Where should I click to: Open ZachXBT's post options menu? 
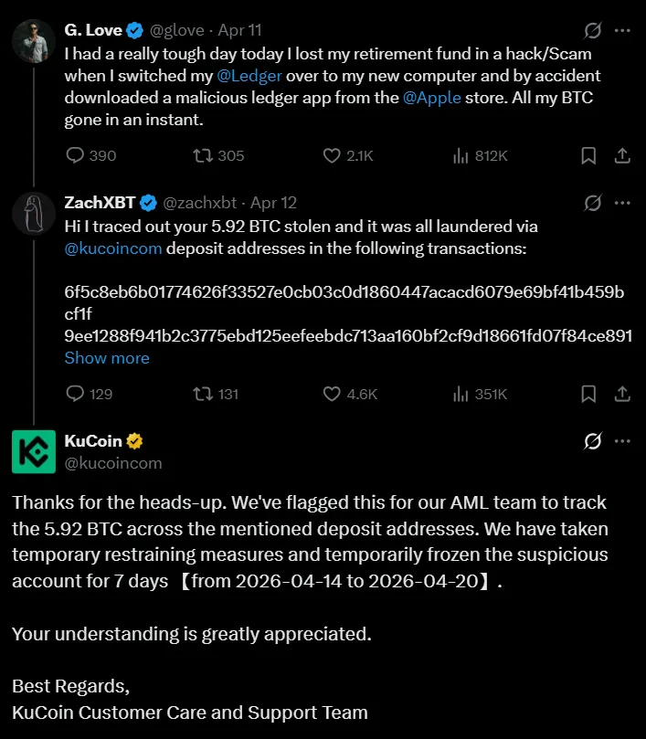tap(623, 203)
